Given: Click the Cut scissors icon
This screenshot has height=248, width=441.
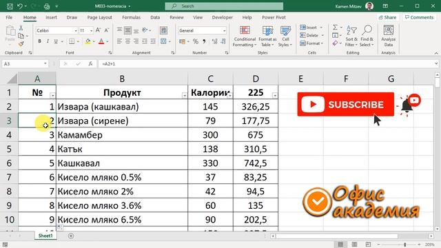Looking at the screenshot, I should click(x=21, y=28).
